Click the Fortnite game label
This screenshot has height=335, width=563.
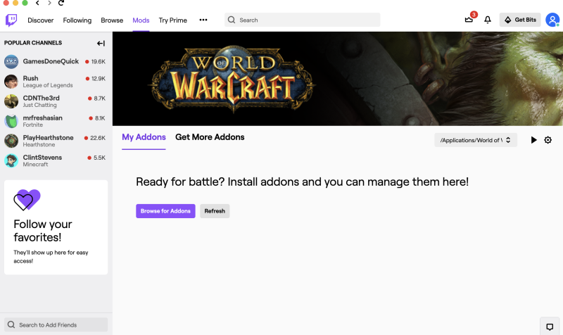click(32, 125)
